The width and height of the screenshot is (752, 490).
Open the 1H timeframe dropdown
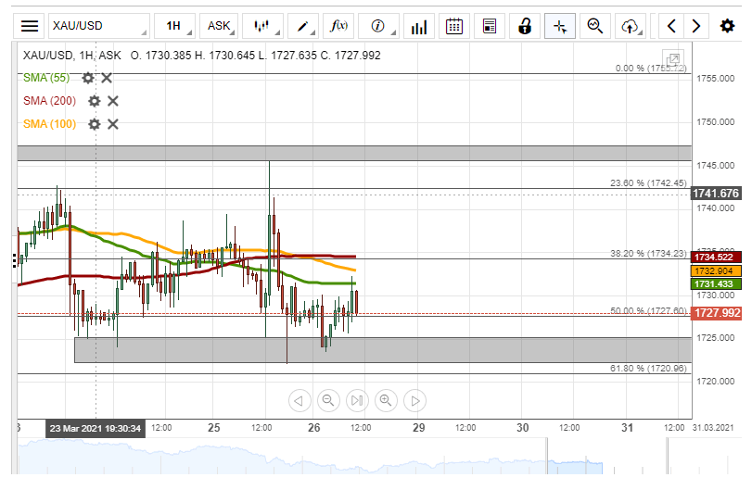(x=174, y=26)
